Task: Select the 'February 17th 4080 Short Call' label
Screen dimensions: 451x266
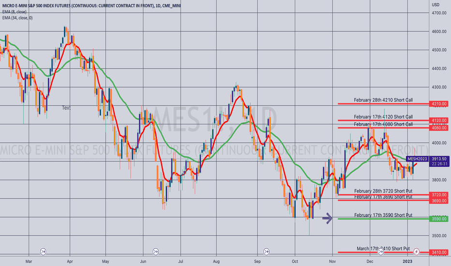Action: click(x=383, y=124)
